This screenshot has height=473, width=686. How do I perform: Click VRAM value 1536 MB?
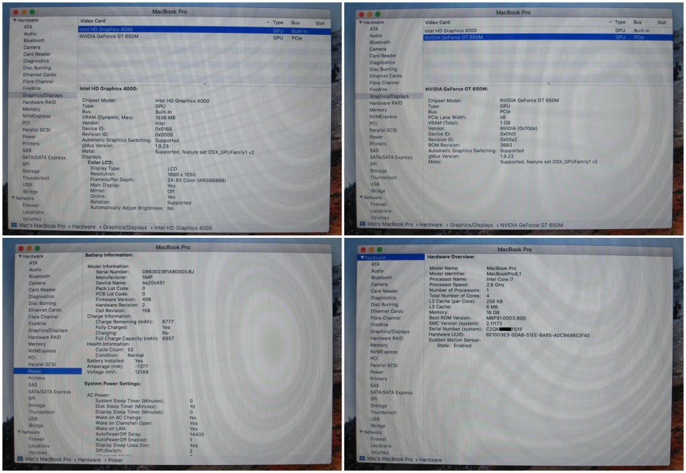point(165,118)
